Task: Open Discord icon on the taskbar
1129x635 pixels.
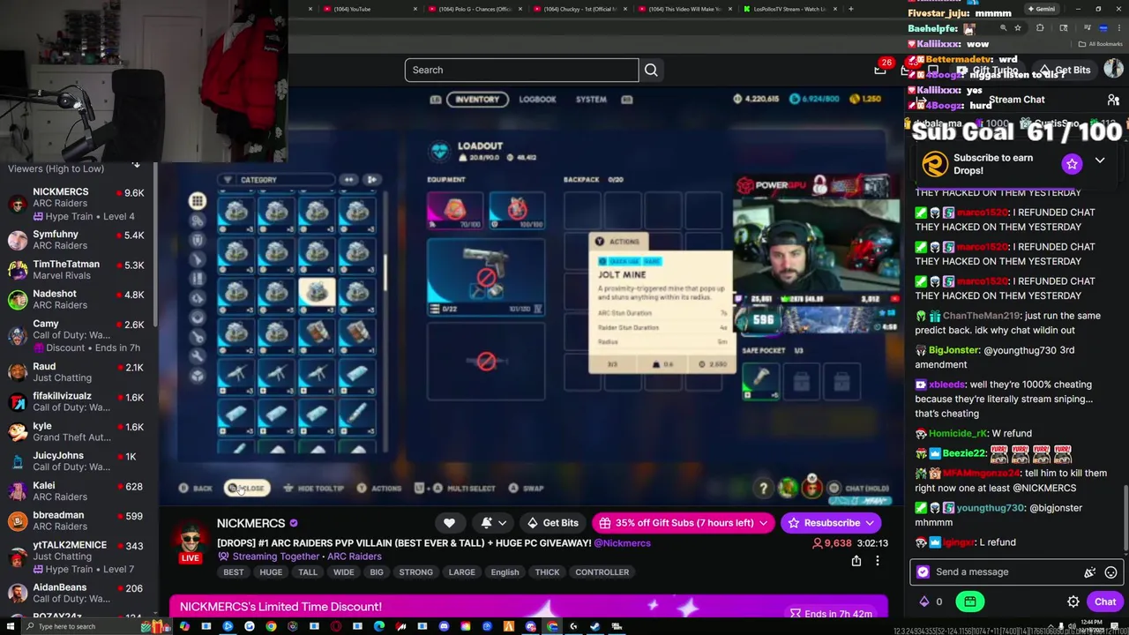Action: pyautogui.click(x=530, y=627)
